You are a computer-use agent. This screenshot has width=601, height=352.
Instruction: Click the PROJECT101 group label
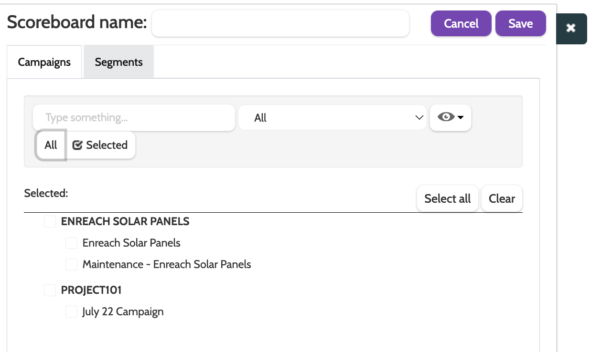tap(91, 290)
